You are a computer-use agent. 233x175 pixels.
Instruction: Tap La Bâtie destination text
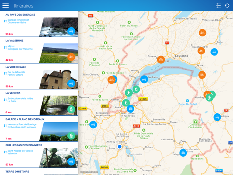pos(12,101)
